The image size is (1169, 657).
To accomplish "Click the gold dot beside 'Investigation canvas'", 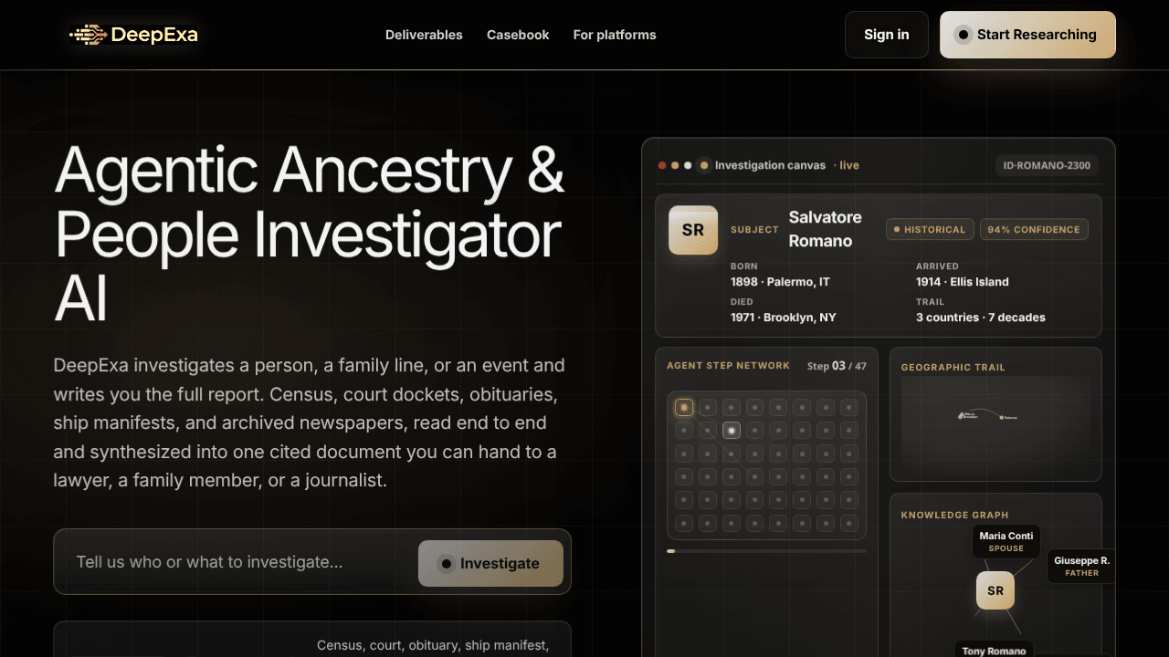I will (x=703, y=165).
